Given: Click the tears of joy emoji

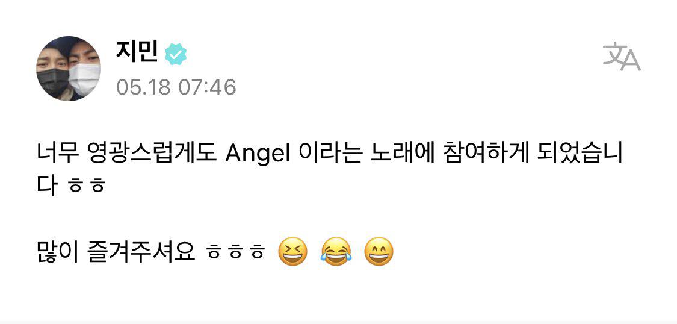Looking at the screenshot, I should [336, 251].
